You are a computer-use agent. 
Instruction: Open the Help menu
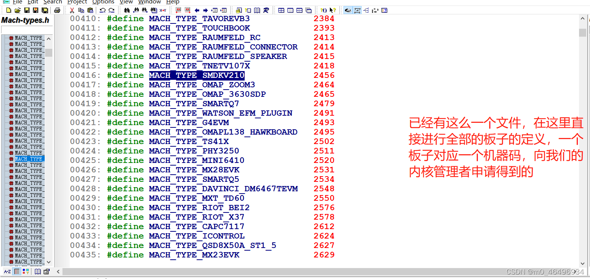coord(173,2)
